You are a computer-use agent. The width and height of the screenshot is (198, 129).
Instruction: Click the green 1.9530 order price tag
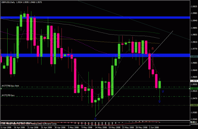coord(194,89)
